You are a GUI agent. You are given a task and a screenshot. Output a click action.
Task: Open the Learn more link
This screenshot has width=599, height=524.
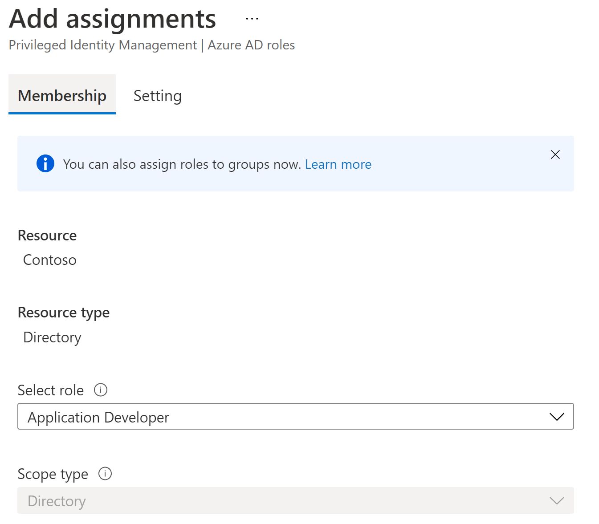point(338,164)
